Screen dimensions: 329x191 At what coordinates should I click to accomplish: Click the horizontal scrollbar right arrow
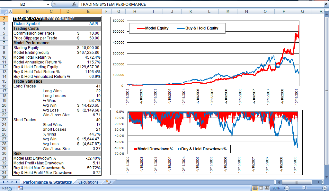coord(318,182)
